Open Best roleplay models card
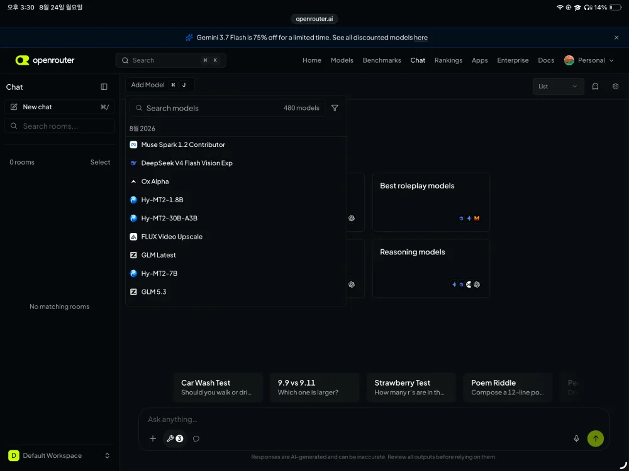 coord(431,202)
